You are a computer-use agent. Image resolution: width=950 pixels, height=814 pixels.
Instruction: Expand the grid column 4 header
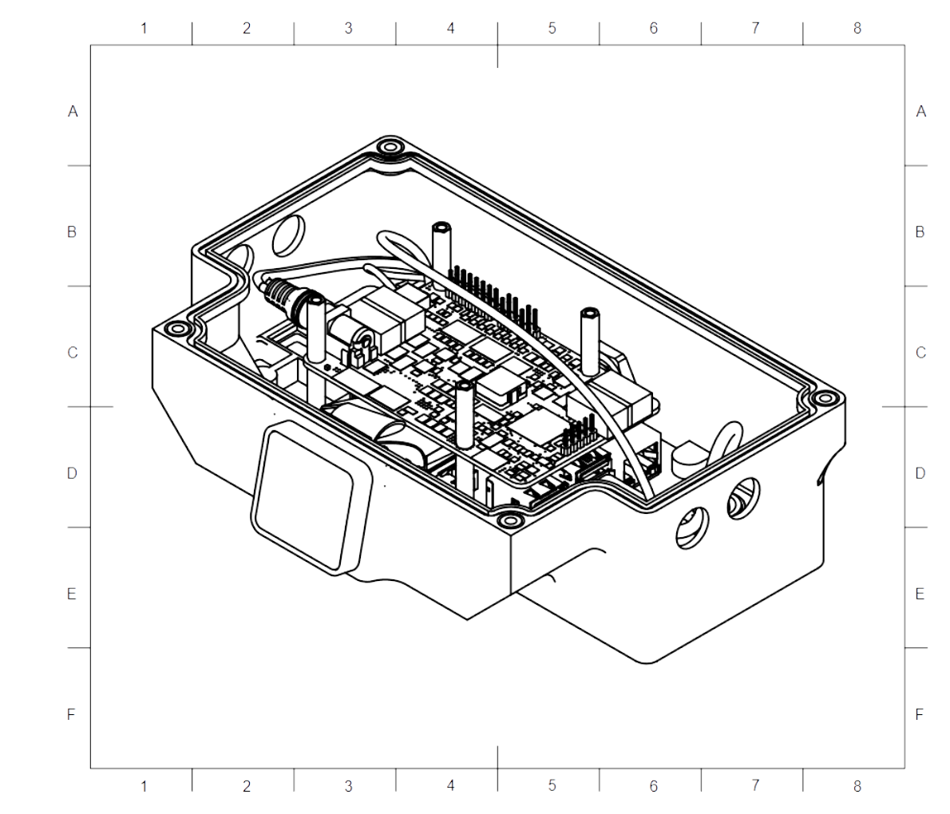[x=449, y=27]
